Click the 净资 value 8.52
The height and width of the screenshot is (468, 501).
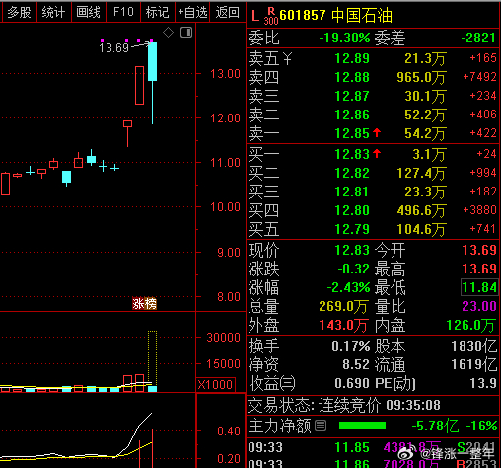click(x=356, y=364)
